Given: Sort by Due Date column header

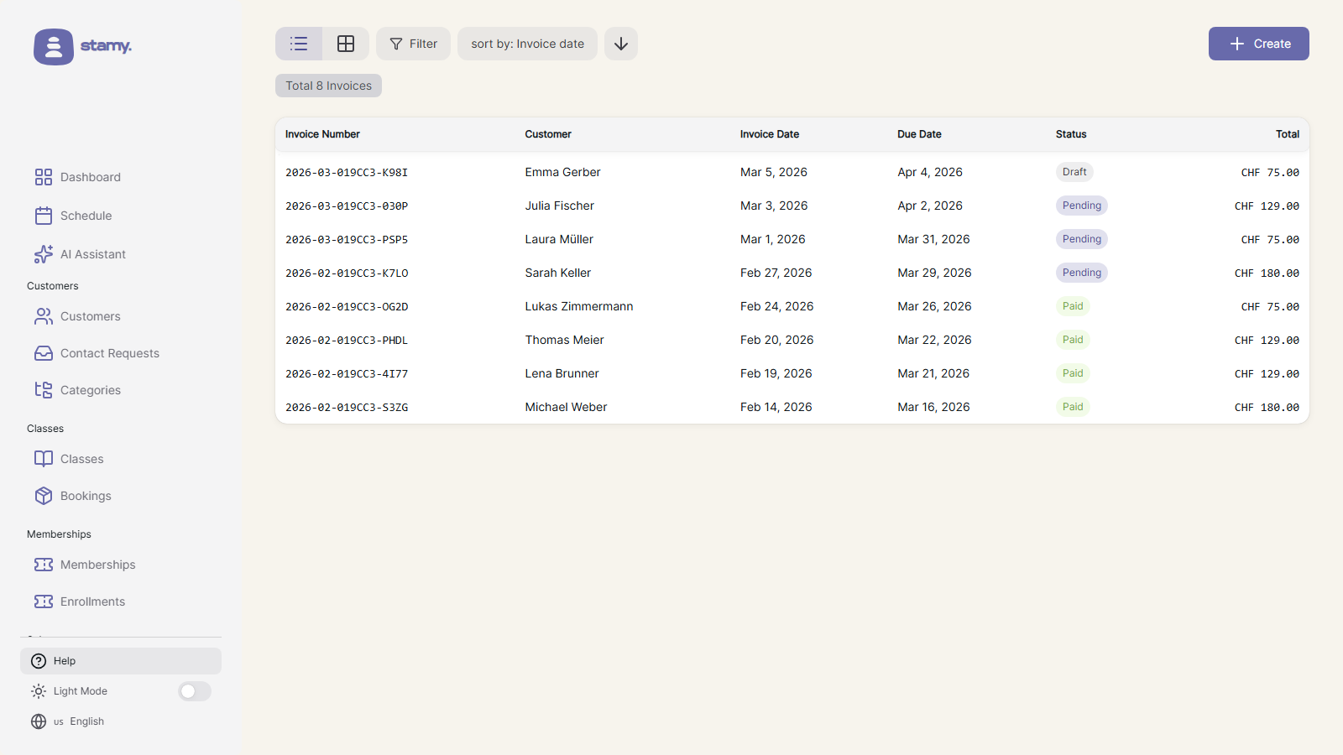Looking at the screenshot, I should coord(919,134).
